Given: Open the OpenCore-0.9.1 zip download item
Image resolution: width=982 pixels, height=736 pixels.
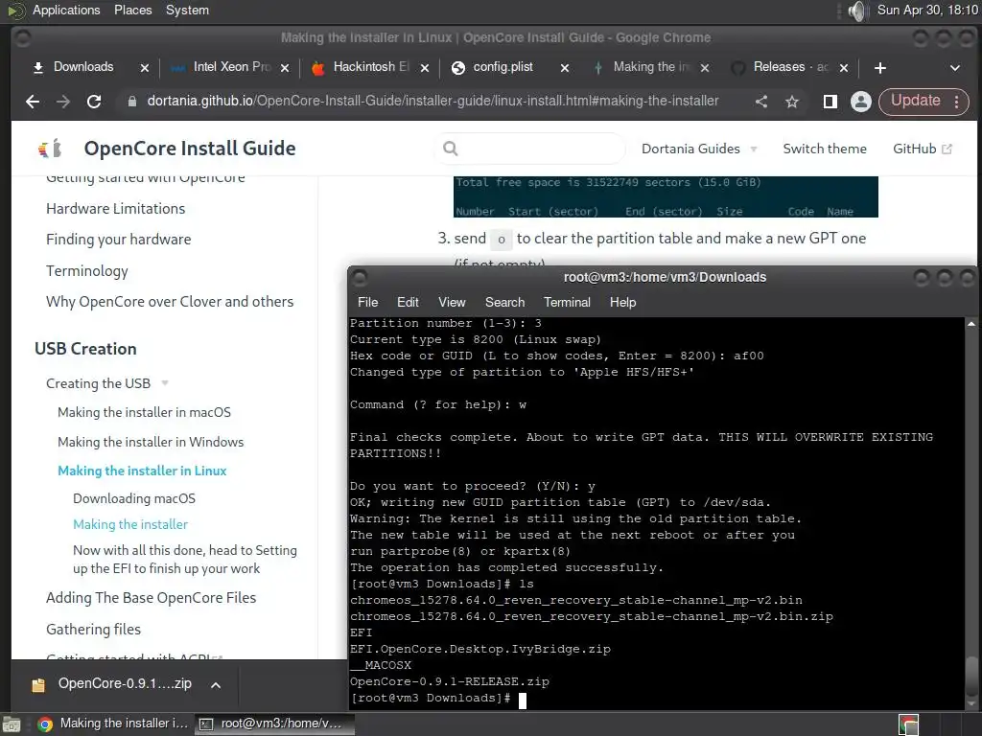Looking at the screenshot, I should tap(111, 684).
